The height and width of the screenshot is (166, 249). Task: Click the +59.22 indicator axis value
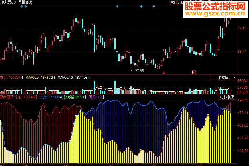(x=243, y=126)
